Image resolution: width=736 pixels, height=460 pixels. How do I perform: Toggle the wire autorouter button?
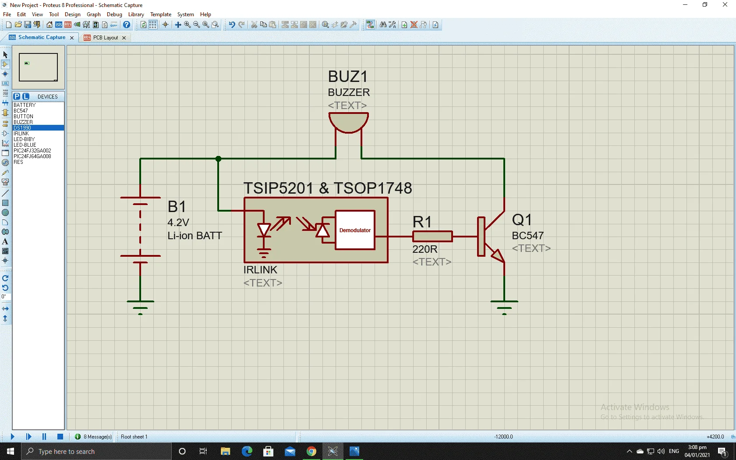pos(370,25)
